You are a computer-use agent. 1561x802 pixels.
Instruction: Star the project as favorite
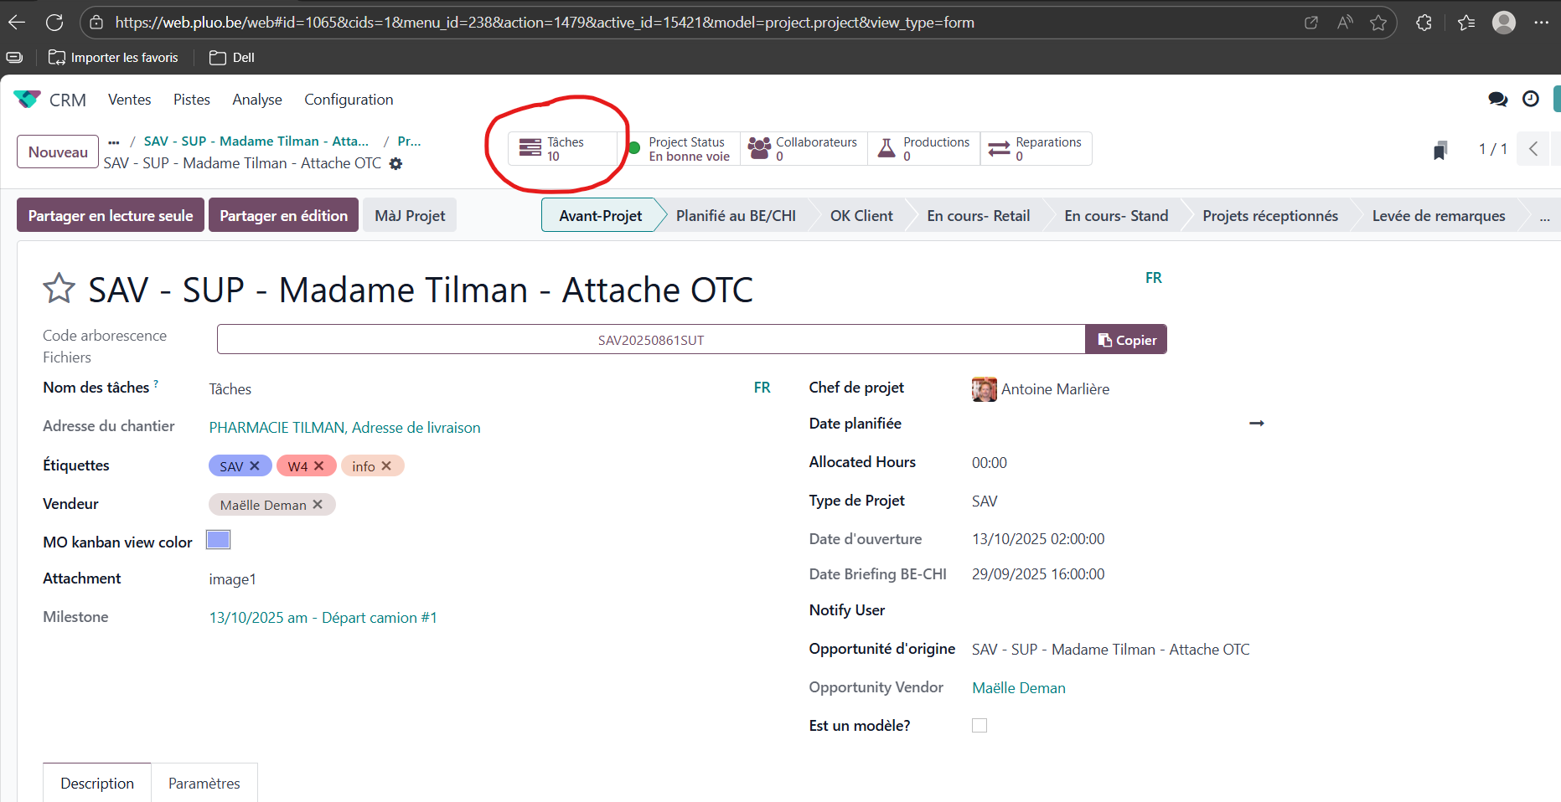(59, 289)
